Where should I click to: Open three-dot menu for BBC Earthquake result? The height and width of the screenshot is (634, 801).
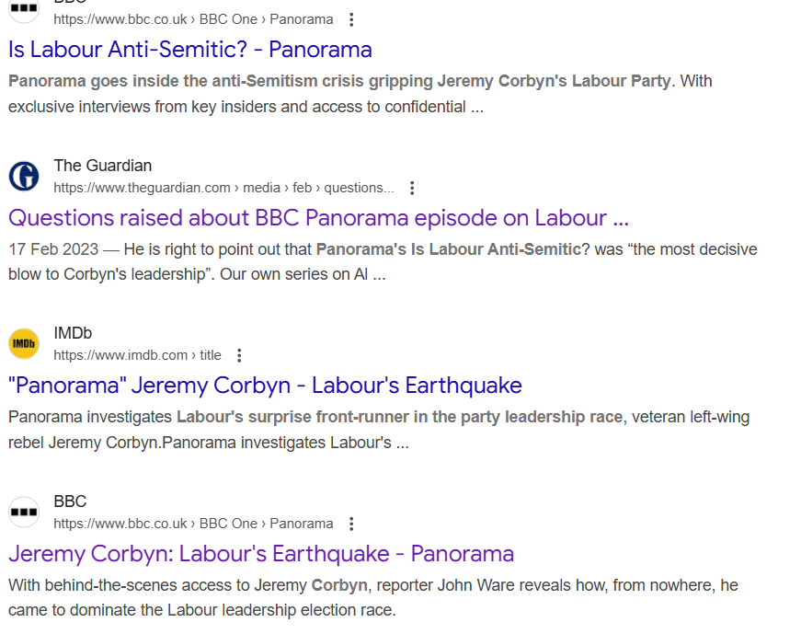(x=351, y=524)
